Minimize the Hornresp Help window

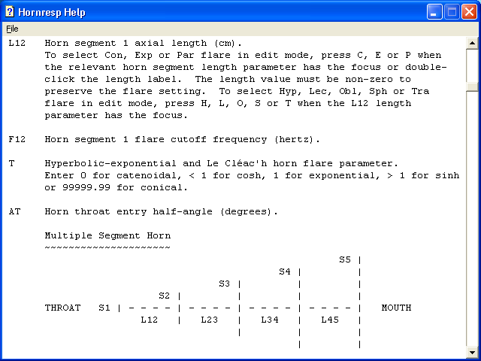tap(434, 12)
